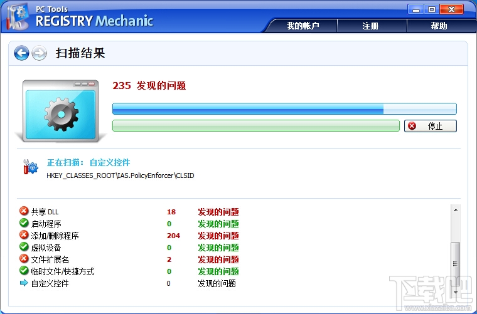Click the blue arrow icon beside 自定义控件
477x314 pixels.
coord(24,283)
